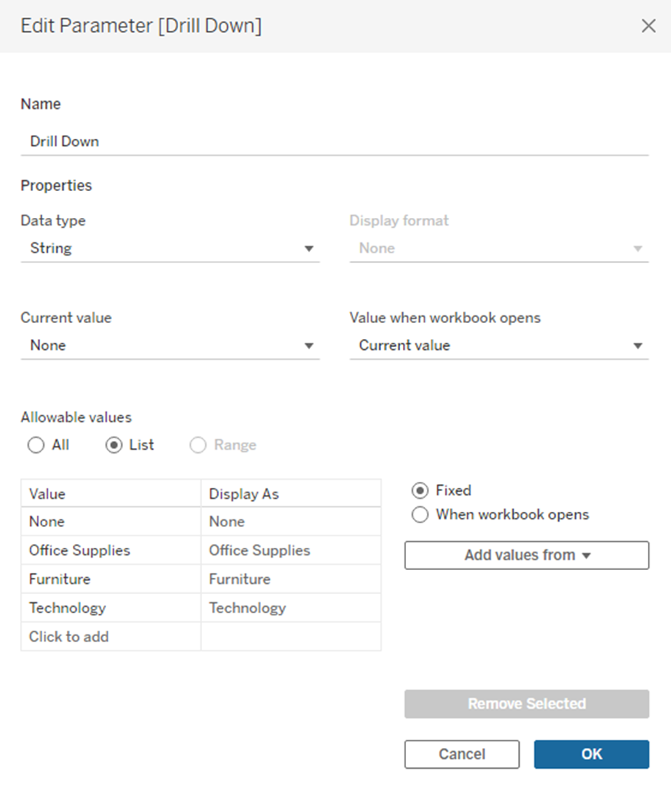Viewport: 671px width, 788px height.
Task: Open the Value when workbook opens dropdown
Action: point(498,345)
